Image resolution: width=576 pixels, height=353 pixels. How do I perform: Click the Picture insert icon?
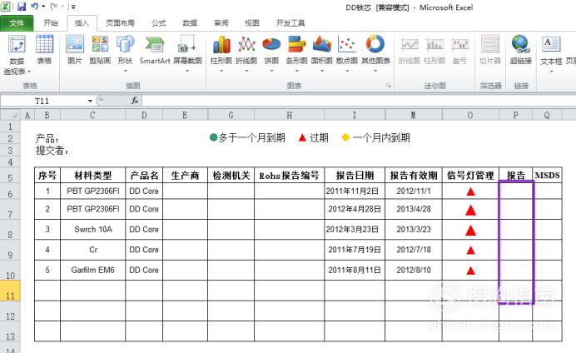[x=75, y=44]
